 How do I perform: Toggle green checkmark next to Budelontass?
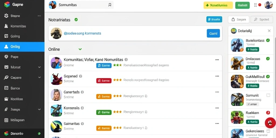click(x=268, y=40)
